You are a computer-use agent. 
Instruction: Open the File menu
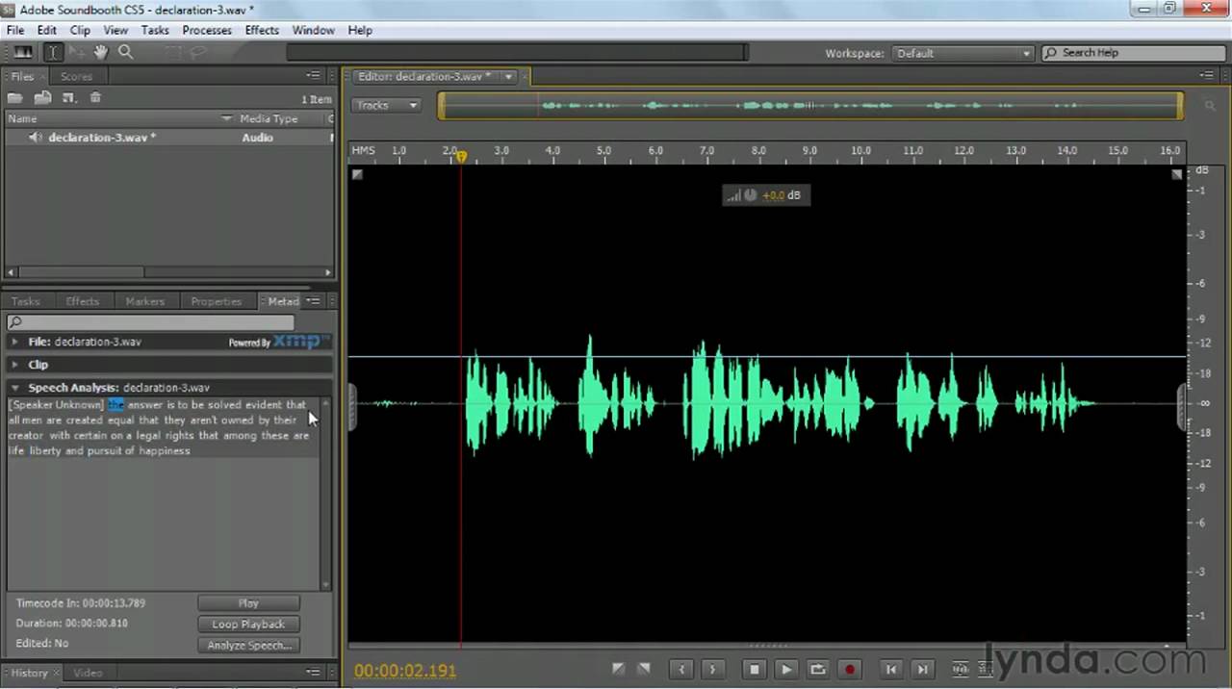(15, 30)
